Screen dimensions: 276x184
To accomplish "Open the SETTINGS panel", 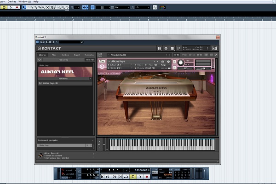I will pyautogui.click(x=115, y=73).
